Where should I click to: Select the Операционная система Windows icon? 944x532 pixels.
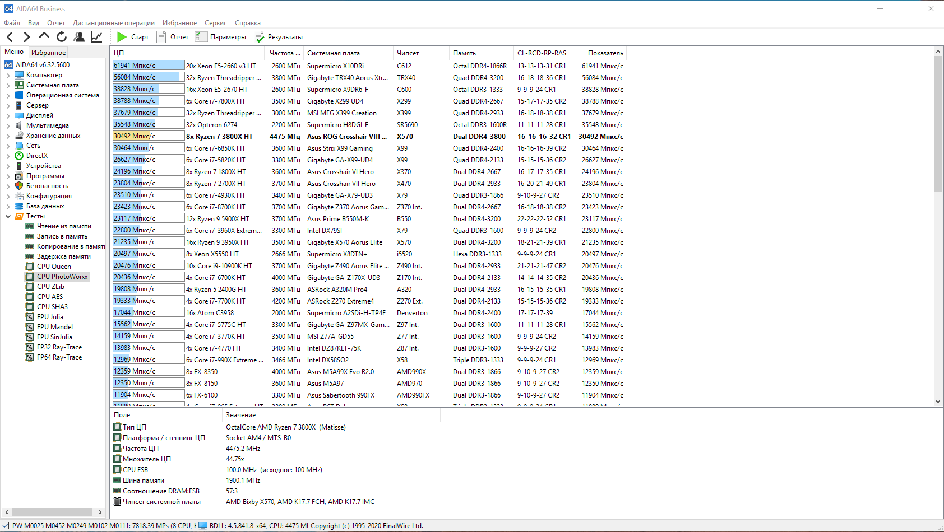pyautogui.click(x=19, y=95)
